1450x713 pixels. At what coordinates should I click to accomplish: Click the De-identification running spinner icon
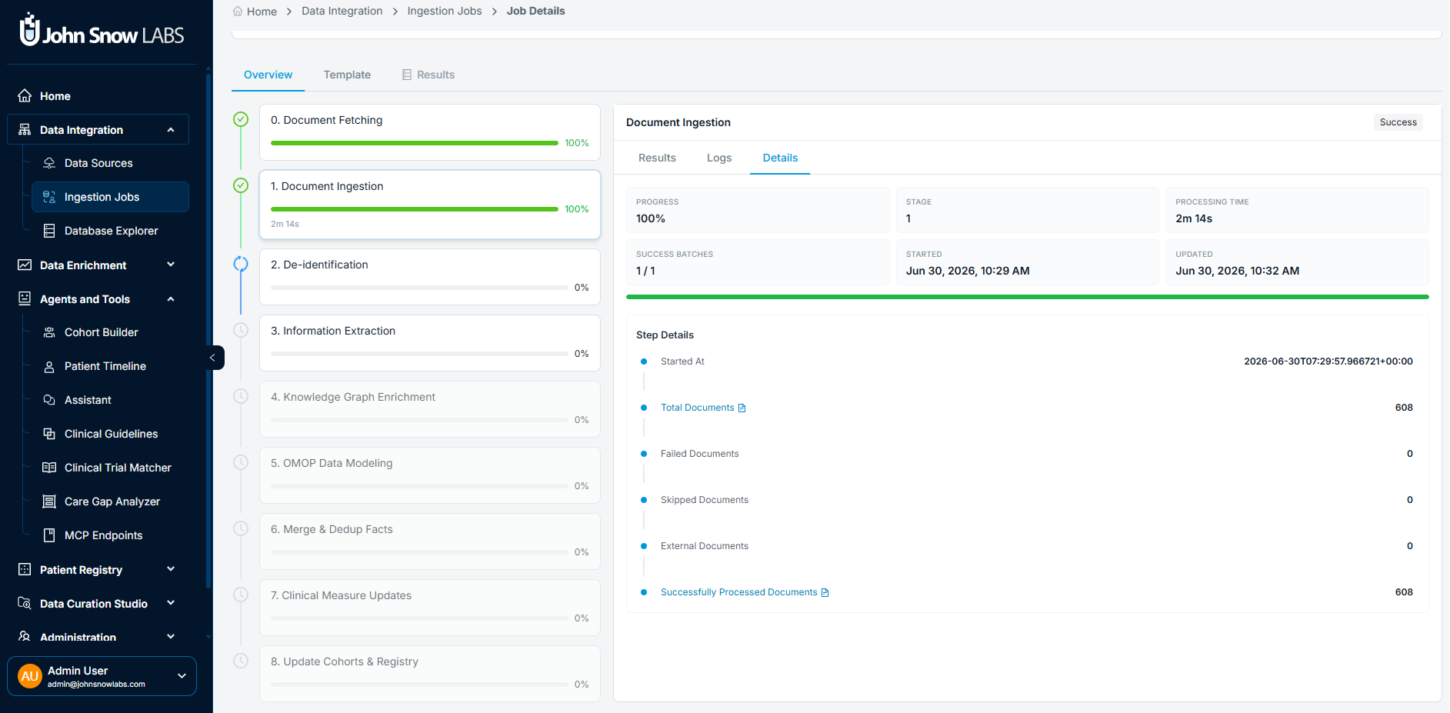point(241,264)
